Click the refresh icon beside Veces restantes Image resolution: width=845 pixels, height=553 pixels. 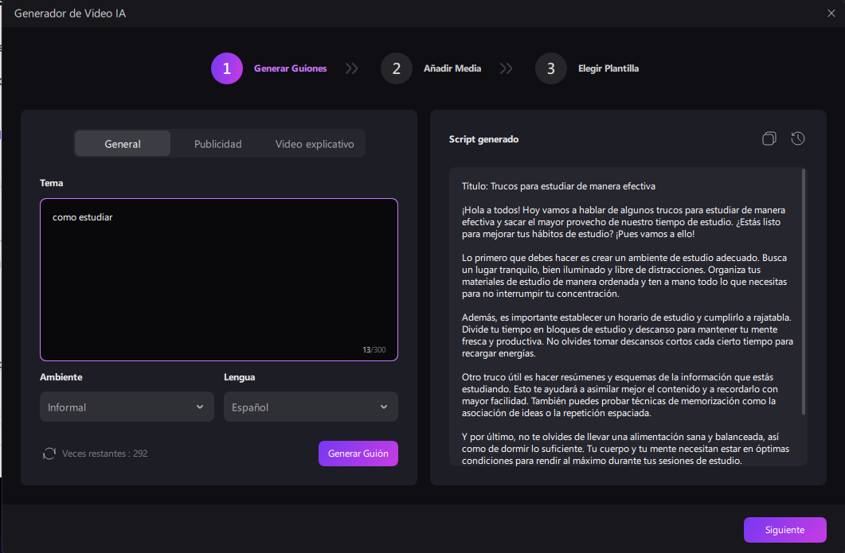tap(49, 454)
